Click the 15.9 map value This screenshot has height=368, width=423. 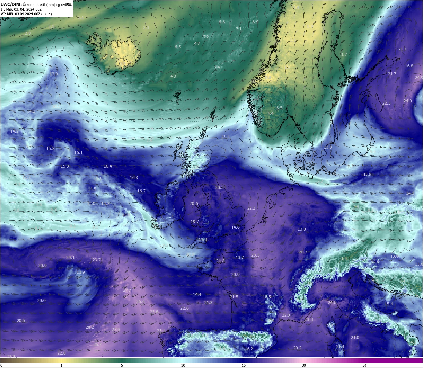[x=367, y=174]
